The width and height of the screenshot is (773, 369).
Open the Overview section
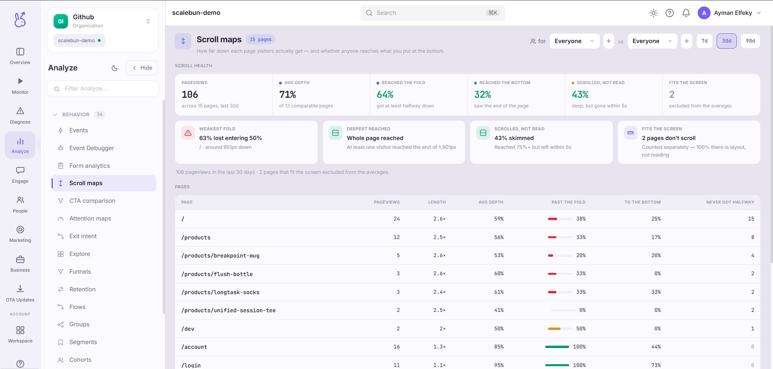pyautogui.click(x=20, y=56)
